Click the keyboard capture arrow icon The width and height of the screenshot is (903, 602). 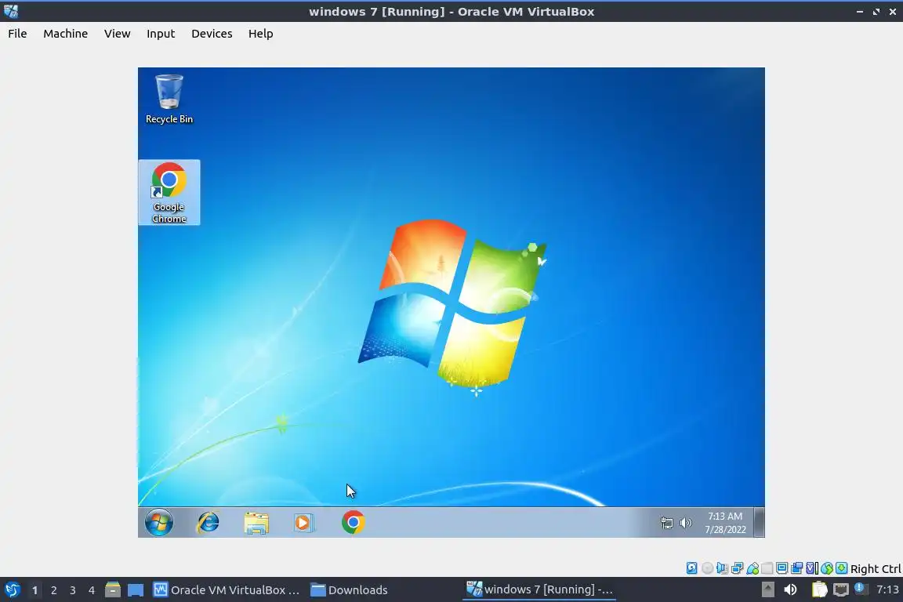841,568
